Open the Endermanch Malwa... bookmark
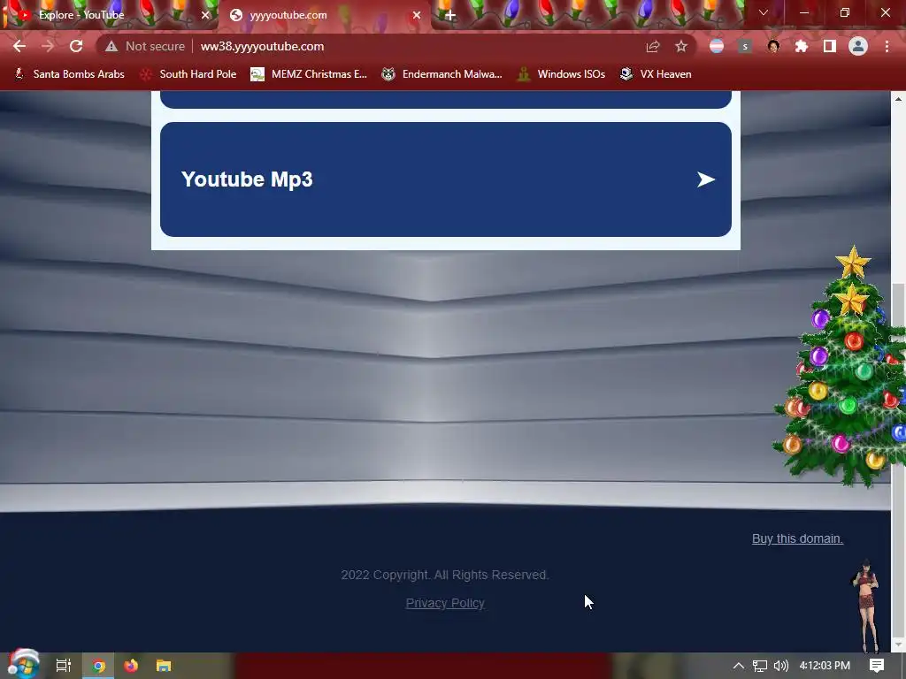The image size is (906, 679). [442, 74]
